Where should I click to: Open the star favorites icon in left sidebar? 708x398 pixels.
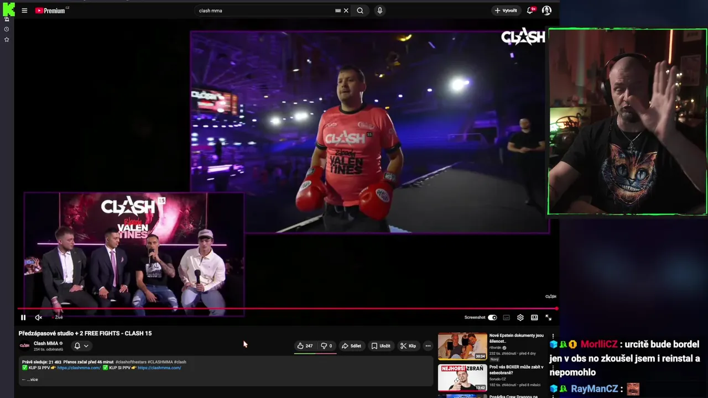tap(7, 40)
